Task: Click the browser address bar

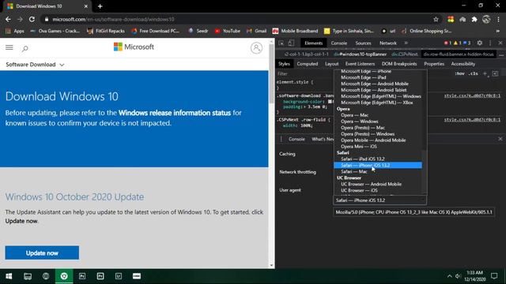Action: [239, 19]
